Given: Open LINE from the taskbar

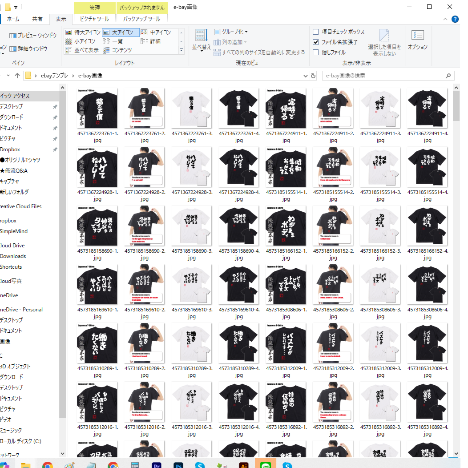Looking at the screenshot, I should (265, 465).
